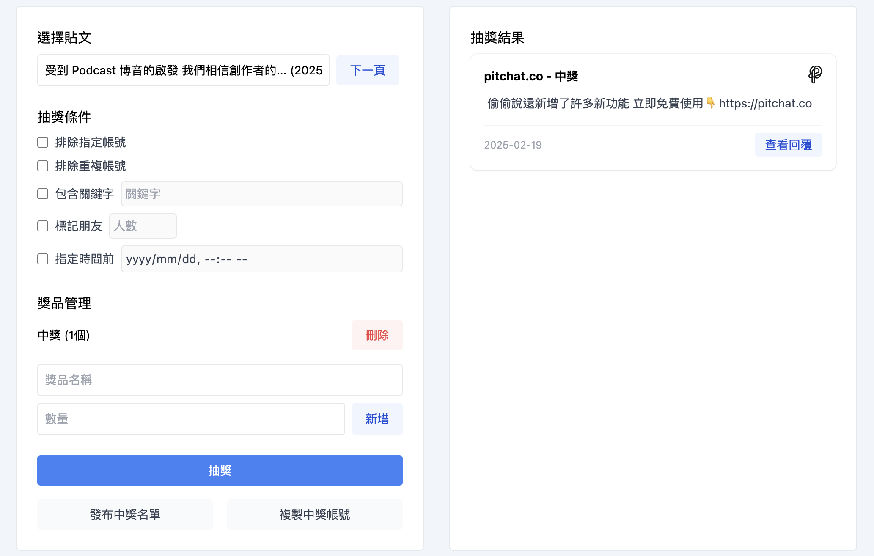
Task: Enable the 排除指定帳號 checkbox
Action: coord(43,142)
